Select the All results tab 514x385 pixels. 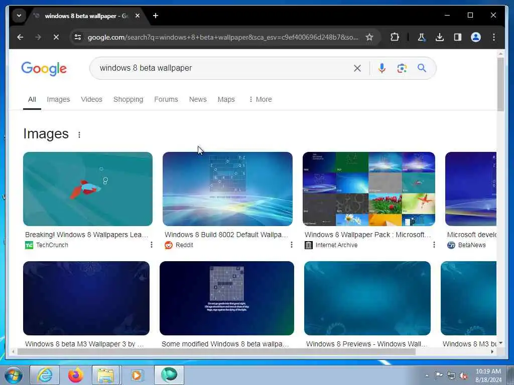pos(32,99)
